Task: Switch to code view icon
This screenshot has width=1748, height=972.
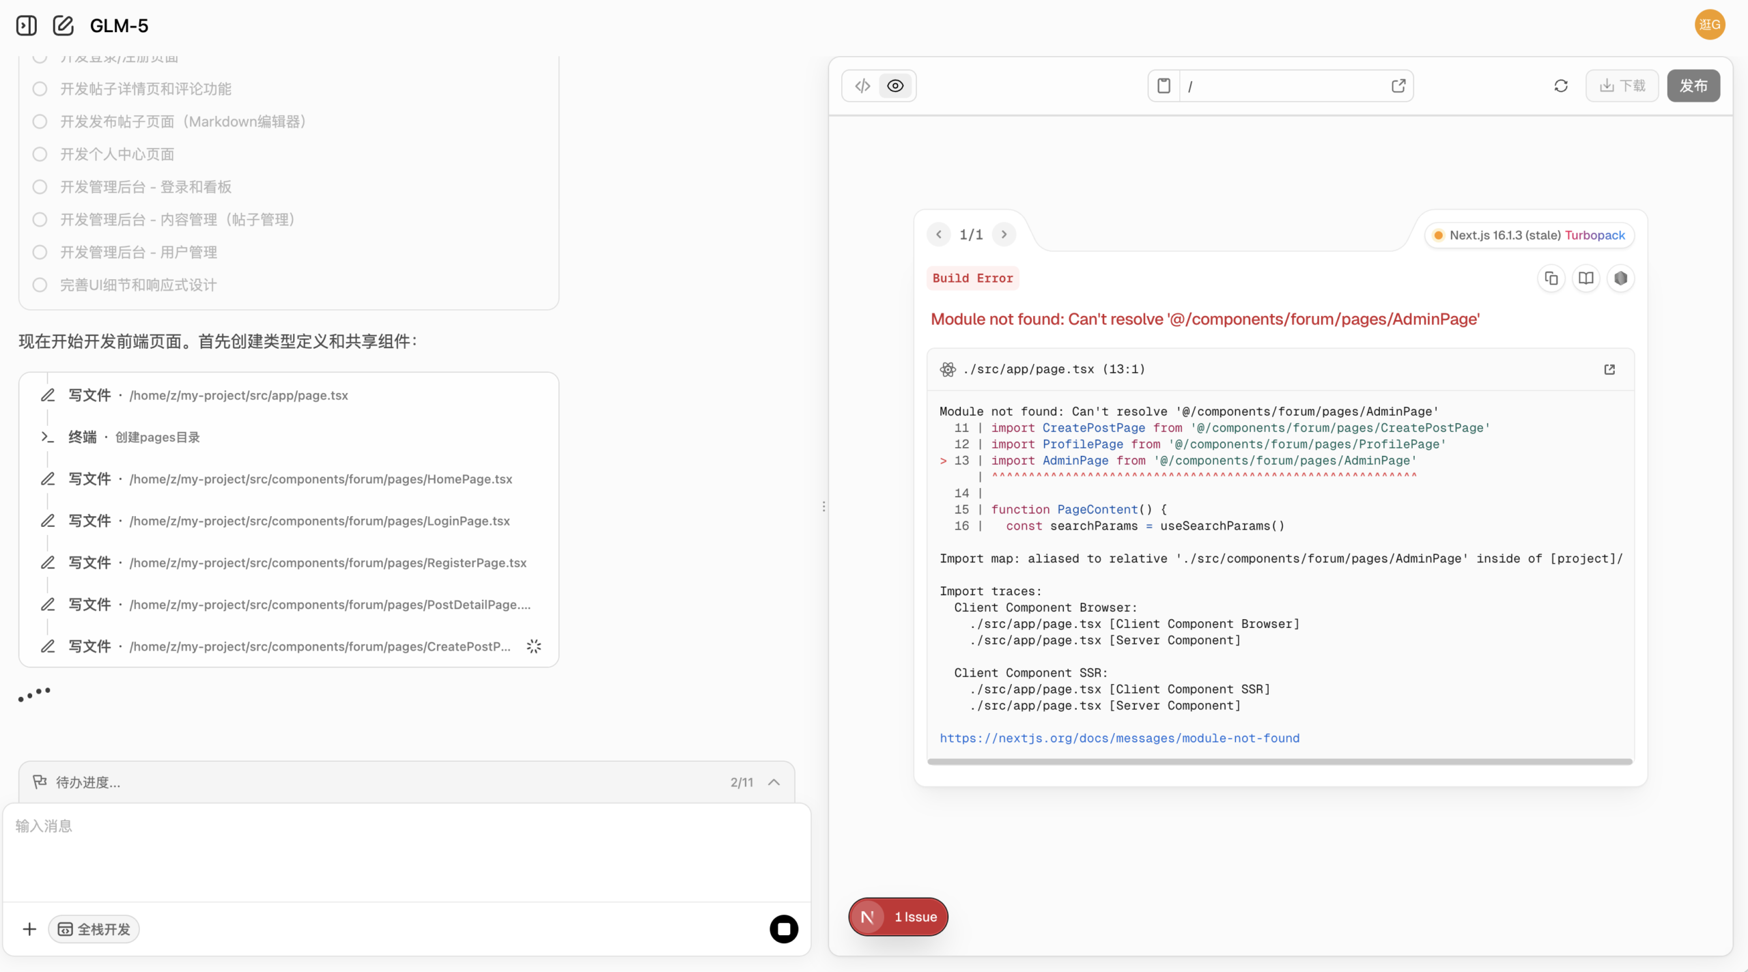Action: pyautogui.click(x=862, y=86)
